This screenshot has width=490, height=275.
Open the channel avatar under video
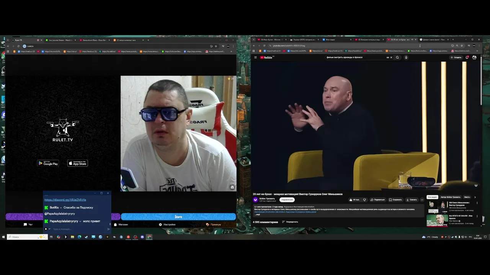255,200
